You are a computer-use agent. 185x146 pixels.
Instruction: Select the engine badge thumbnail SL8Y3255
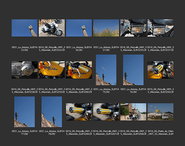point(133,28)
